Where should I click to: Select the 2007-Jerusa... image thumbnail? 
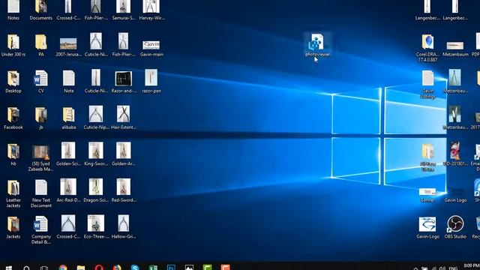(68, 46)
